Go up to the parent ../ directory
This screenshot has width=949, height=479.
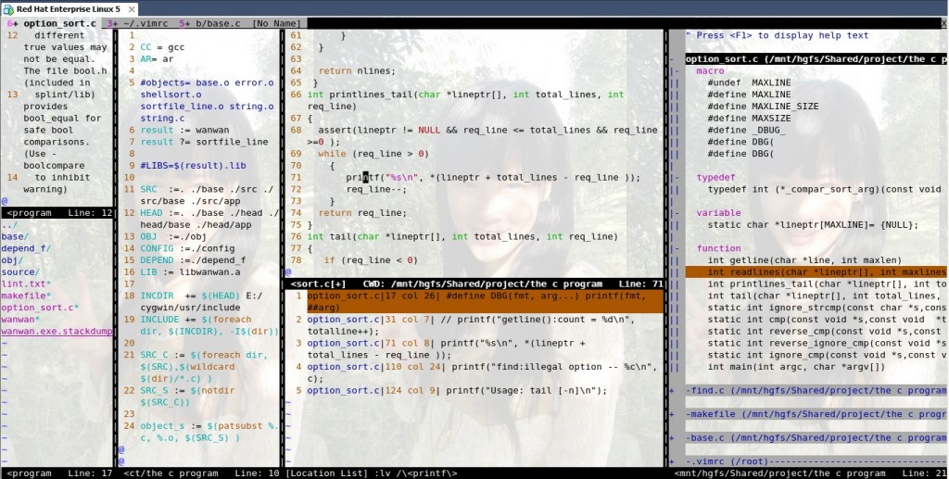click(9, 224)
